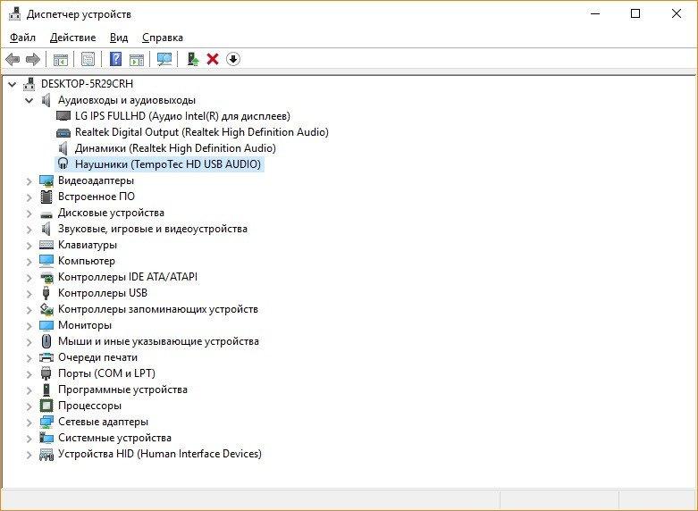Click the blue Help question mark toolbar icon
Screen dimensions: 698x511
(115, 59)
